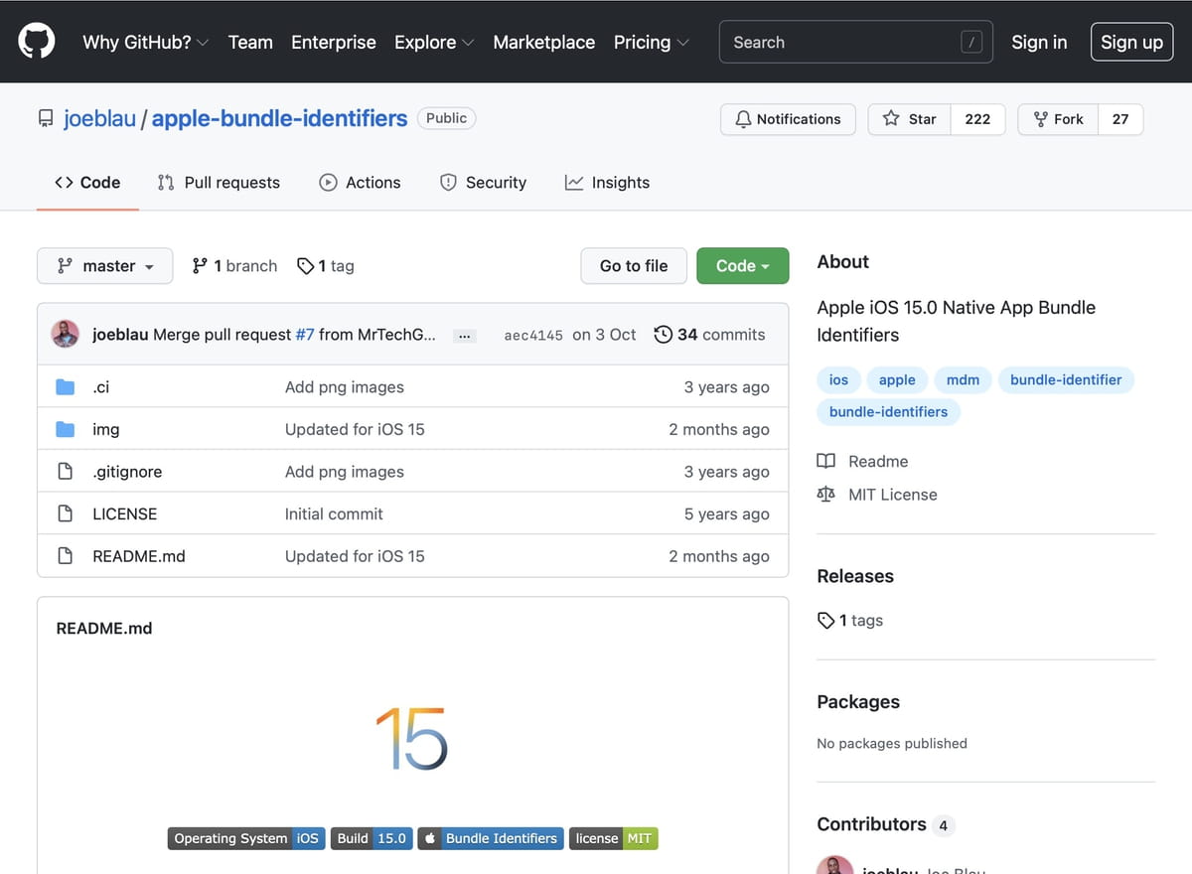Select the bundle-identifiers topic tag
This screenshot has height=874, width=1192.
click(889, 411)
